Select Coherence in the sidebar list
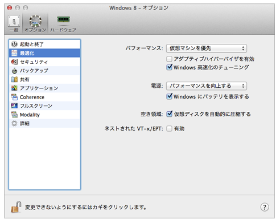 tap(44, 97)
